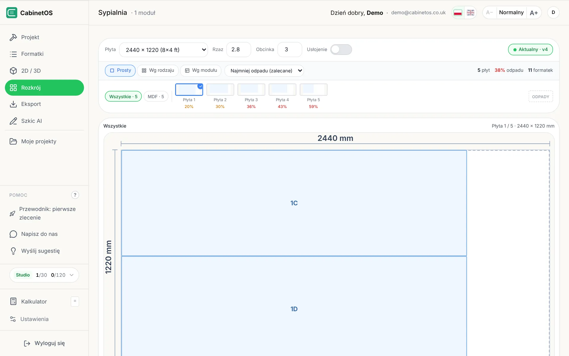Open Eksport download icon
569x356 pixels.
[x=13, y=104]
